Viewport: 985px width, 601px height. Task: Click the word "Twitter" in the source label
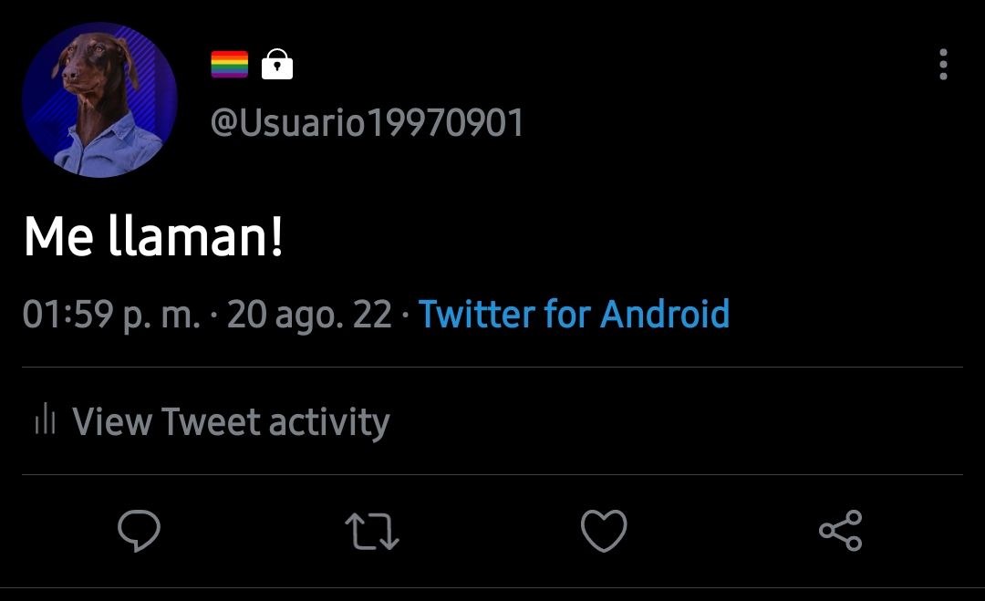[477, 314]
